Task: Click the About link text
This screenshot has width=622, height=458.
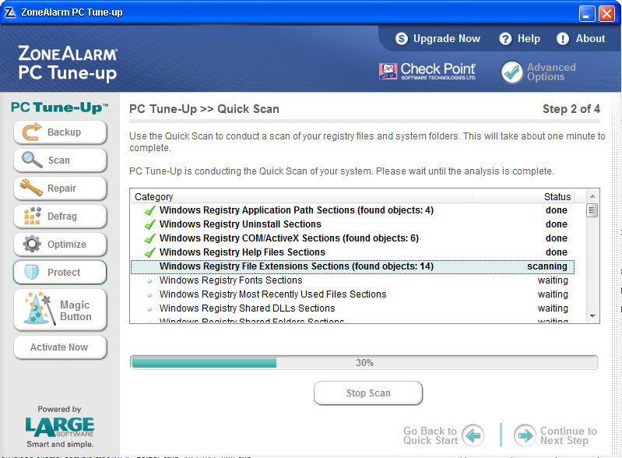Action: (590, 38)
